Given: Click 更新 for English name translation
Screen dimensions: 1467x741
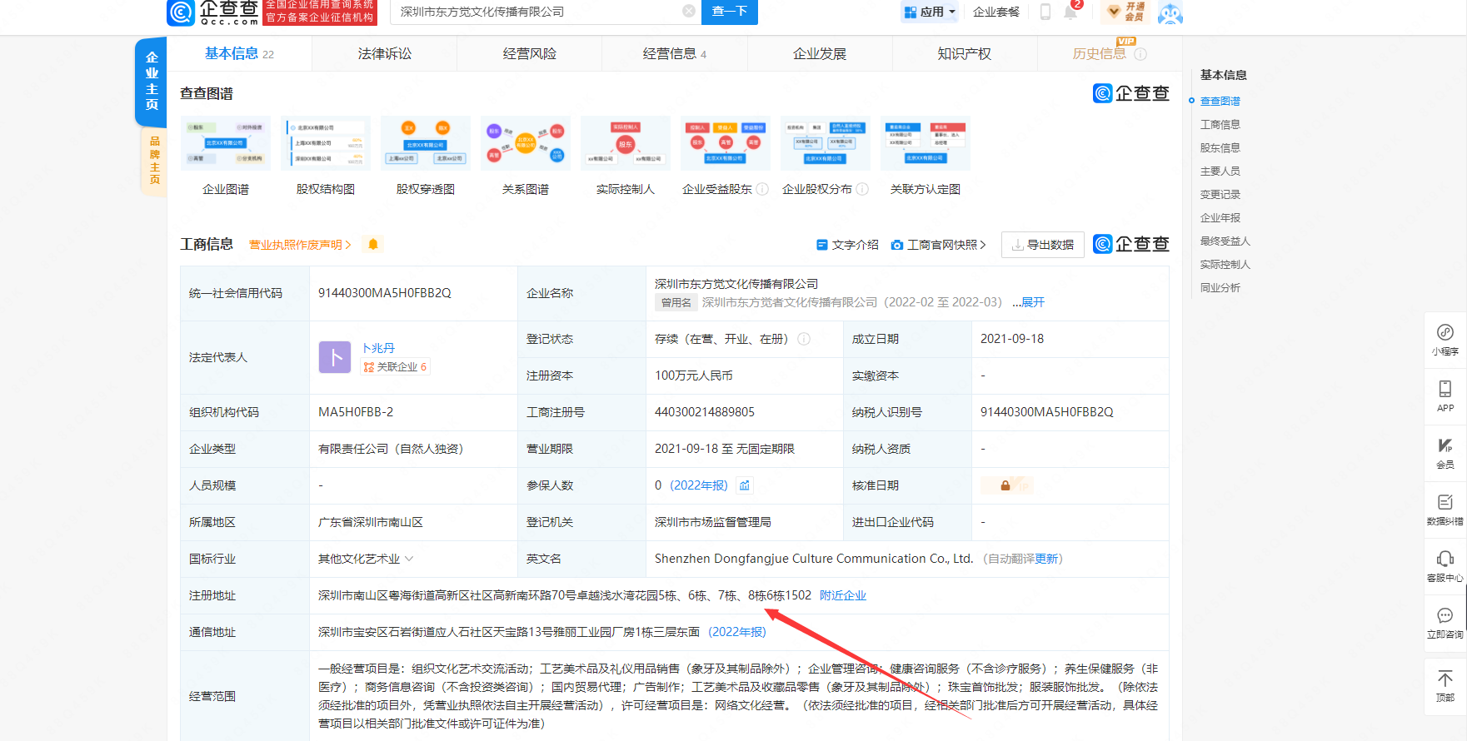Looking at the screenshot, I should coord(1047,559).
